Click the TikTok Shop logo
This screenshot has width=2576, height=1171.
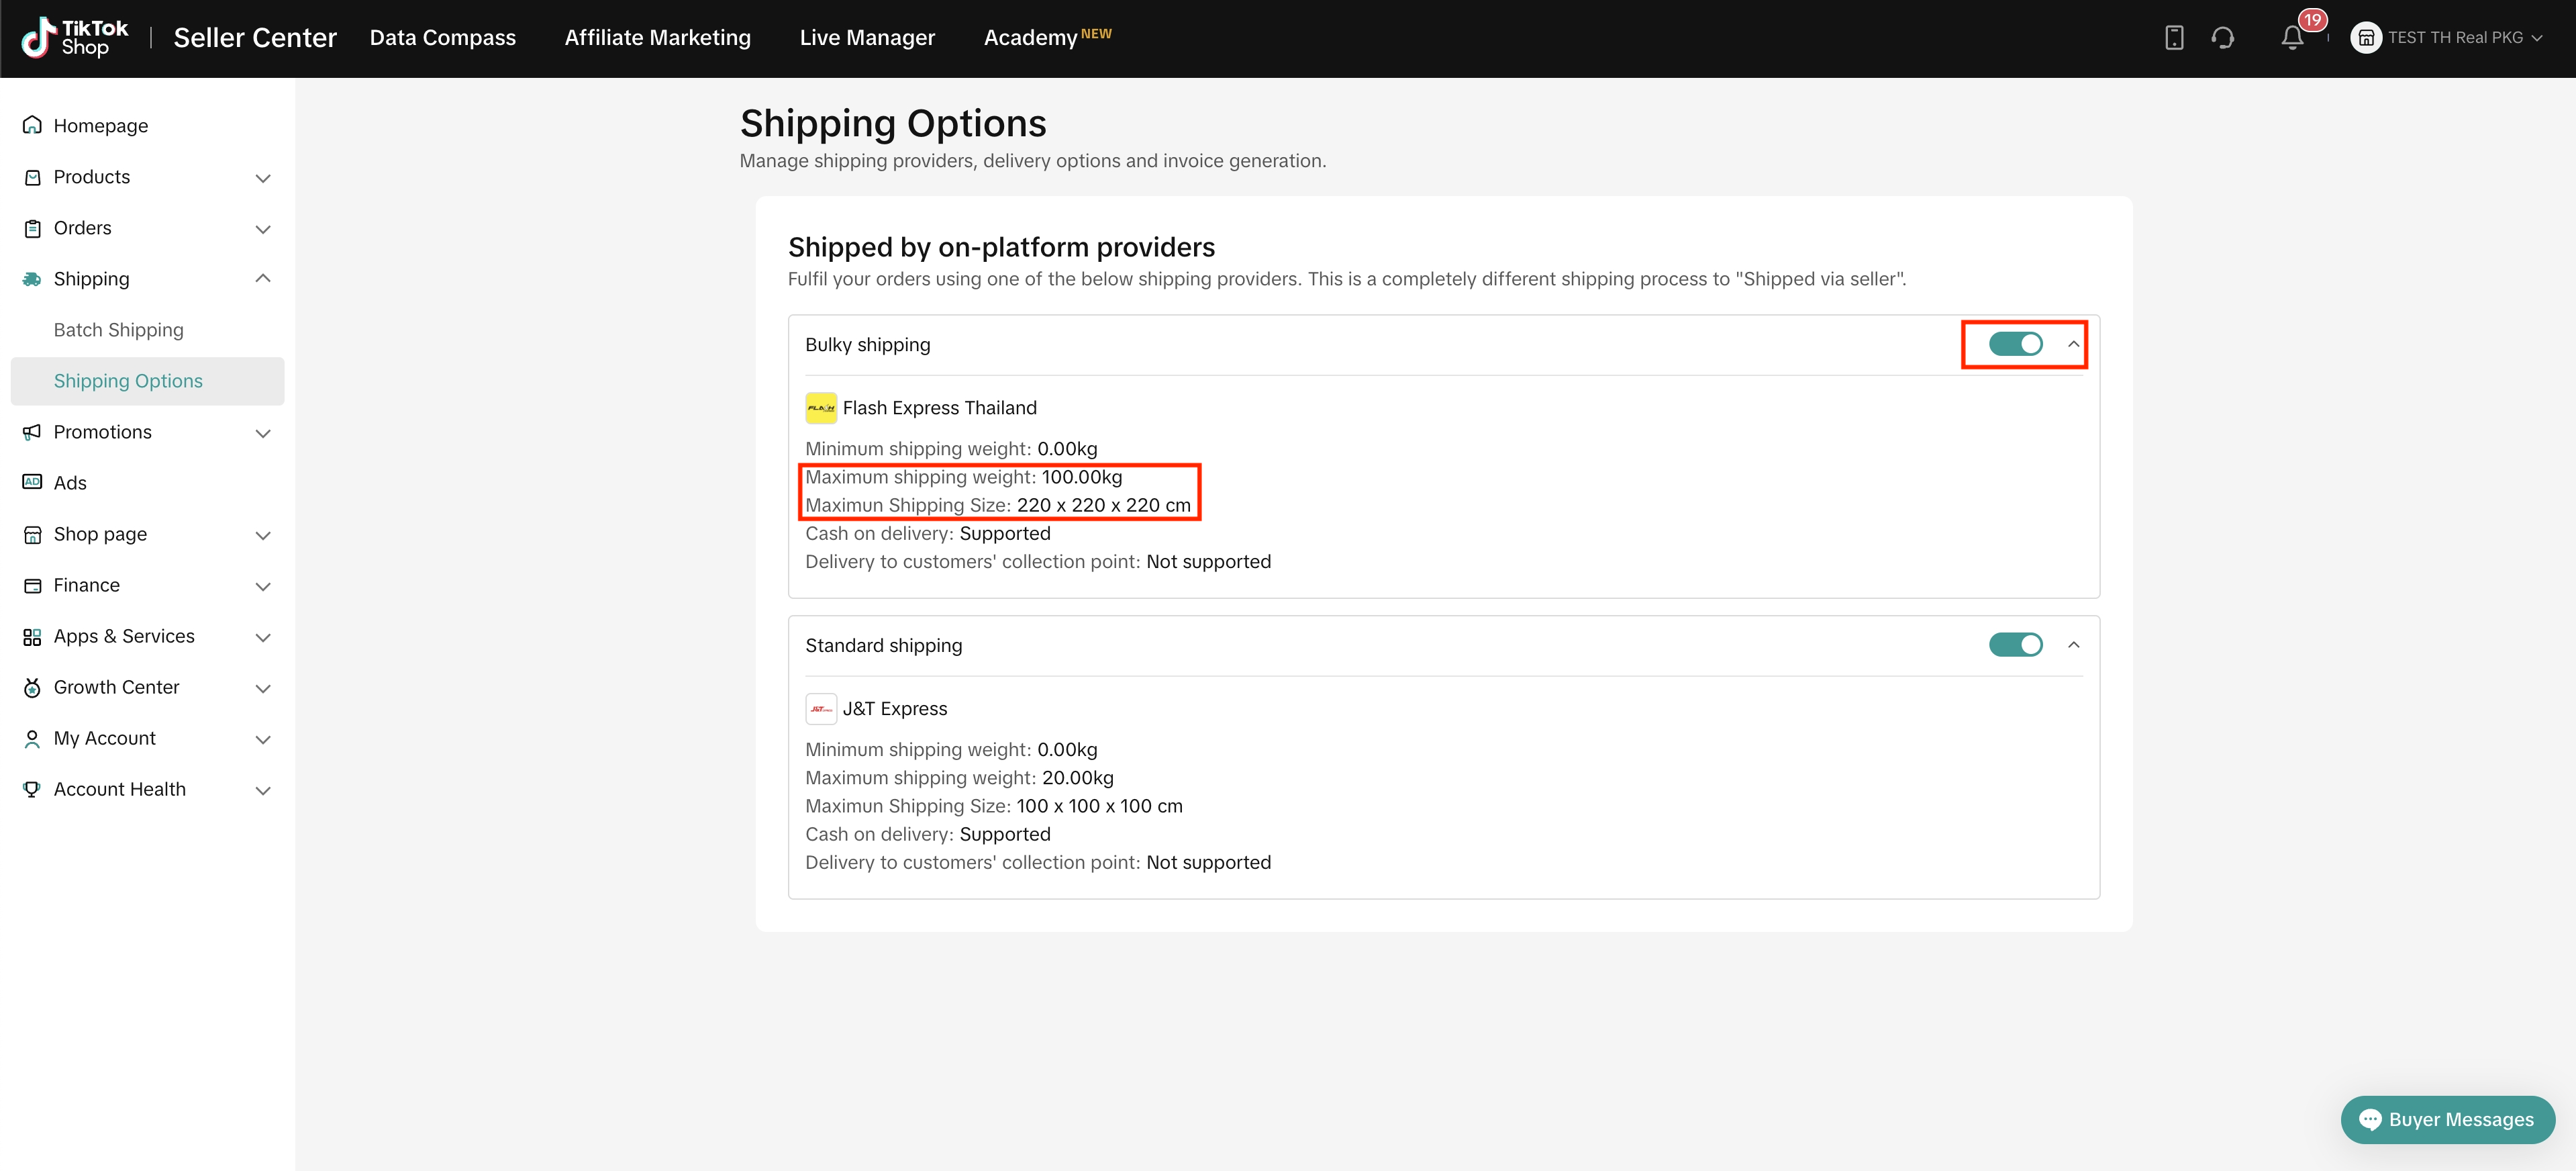pos(76,38)
